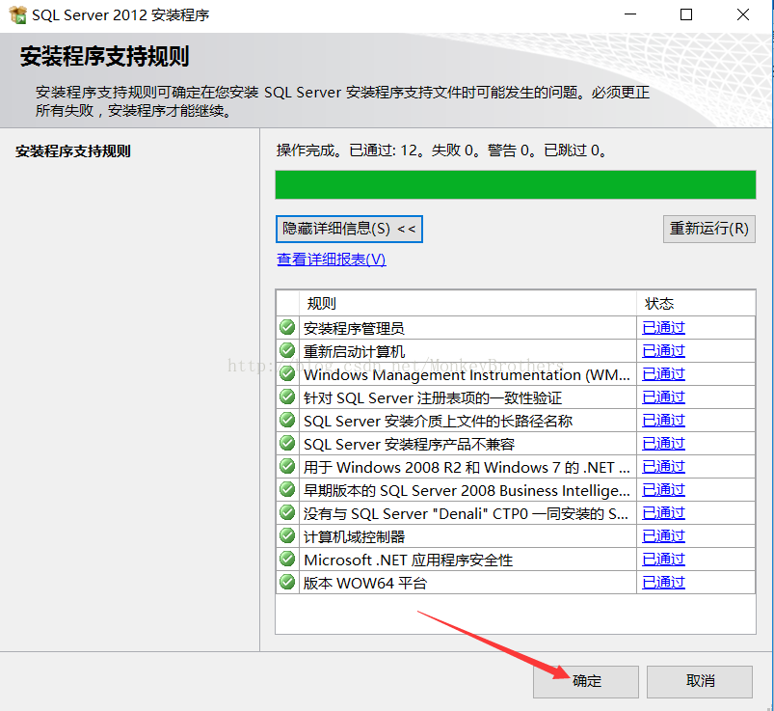
Task: Click the 重新运行(R) button
Action: point(708,229)
